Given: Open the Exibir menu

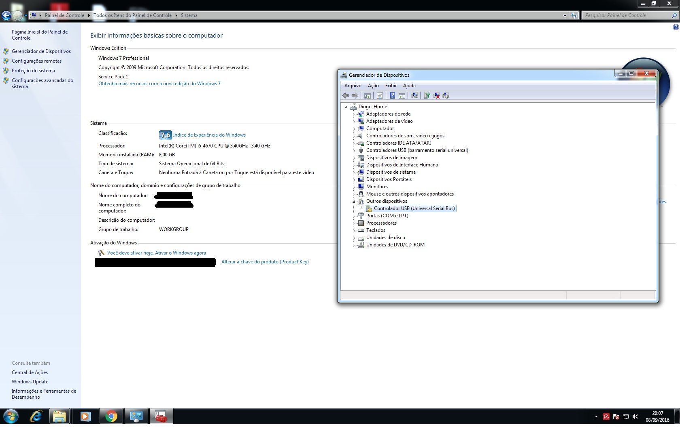Looking at the screenshot, I should pos(391,86).
